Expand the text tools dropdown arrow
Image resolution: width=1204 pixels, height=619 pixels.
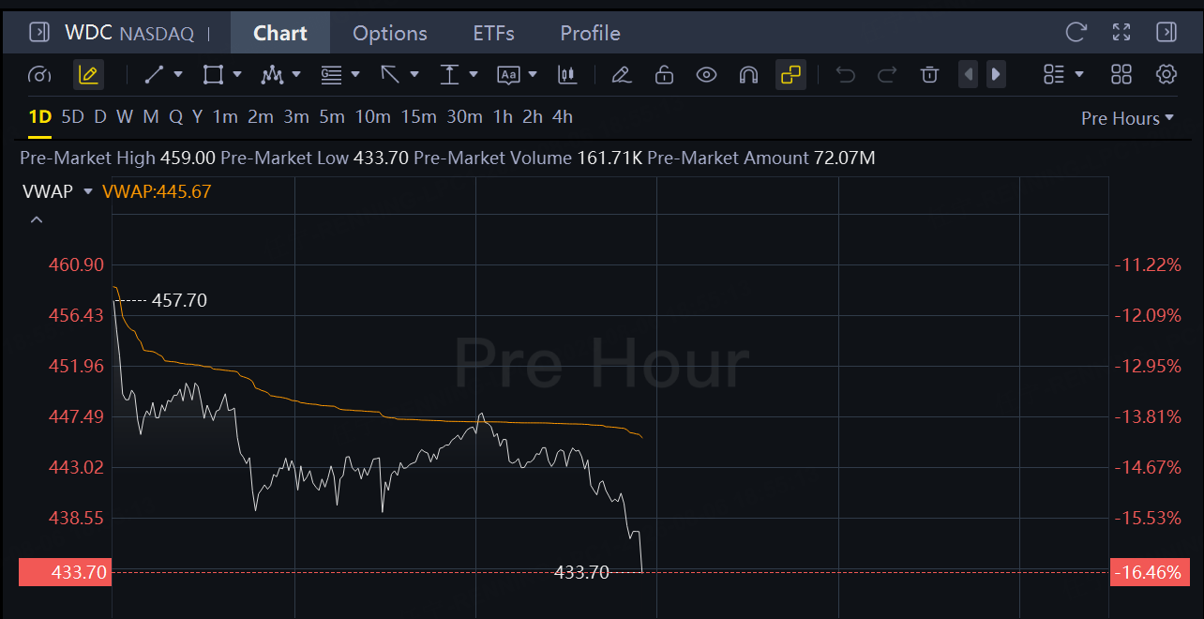point(533,74)
